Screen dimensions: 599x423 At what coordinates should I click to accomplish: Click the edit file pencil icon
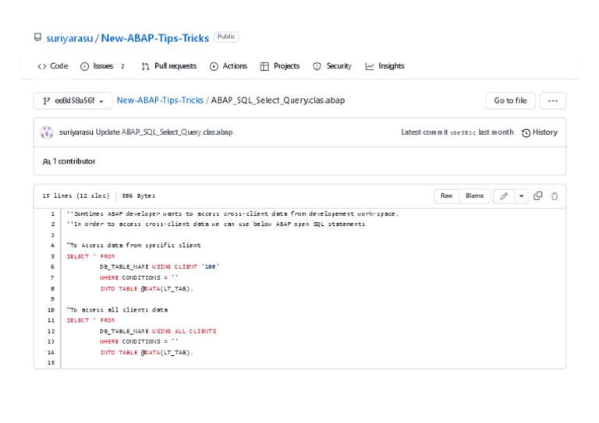(x=504, y=196)
